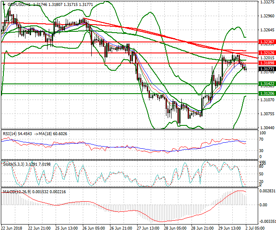Click the 1.32015 price axis value
The width and height of the screenshot is (276, 233).
coord(267,58)
